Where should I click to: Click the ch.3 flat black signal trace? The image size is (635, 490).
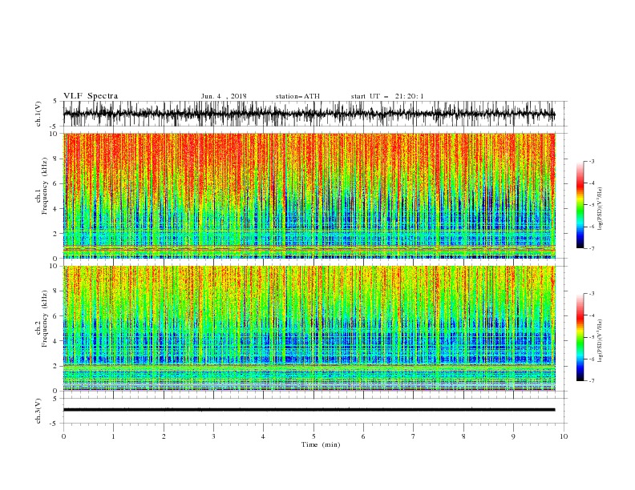(309, 410)
